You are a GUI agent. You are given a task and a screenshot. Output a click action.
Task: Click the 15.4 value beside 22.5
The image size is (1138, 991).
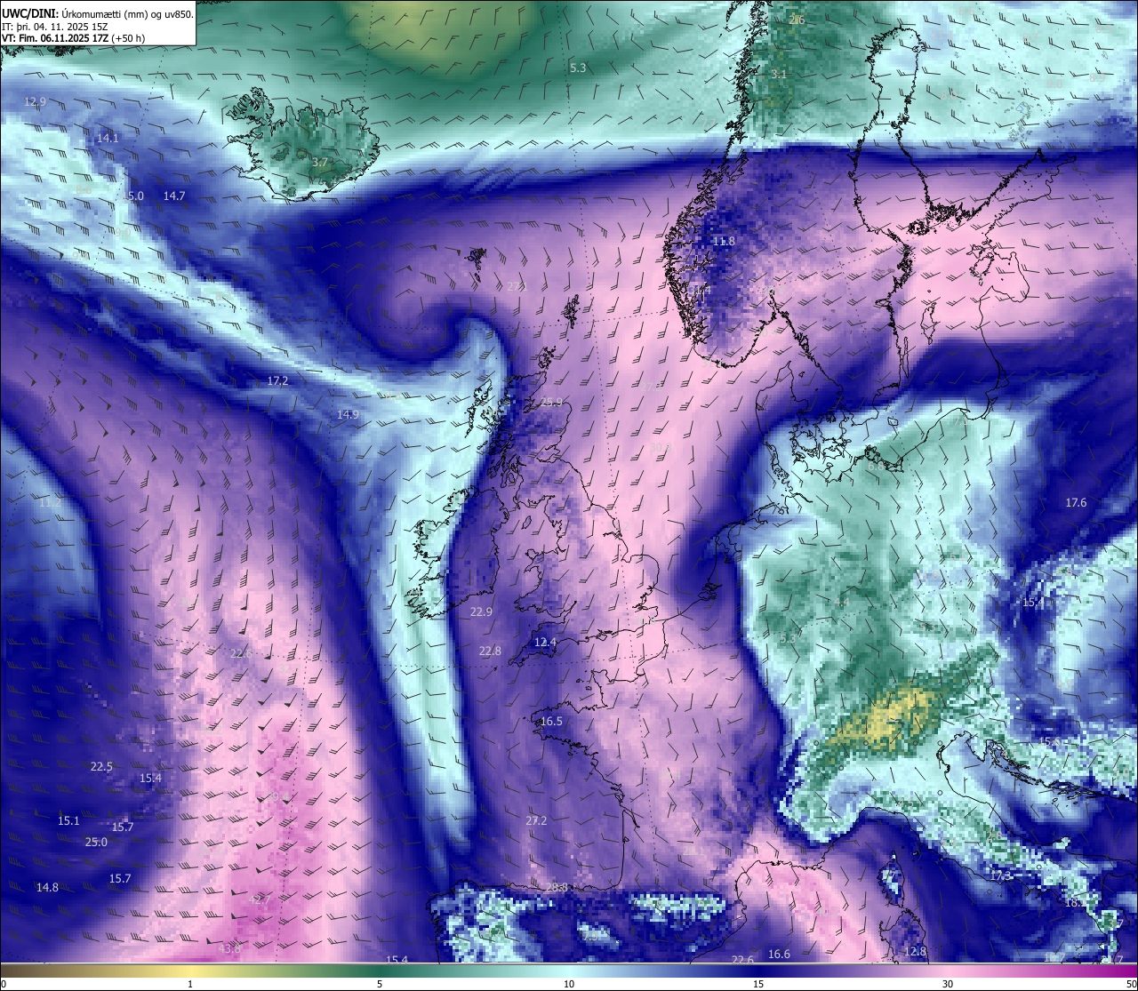click(x=150, y=778)
